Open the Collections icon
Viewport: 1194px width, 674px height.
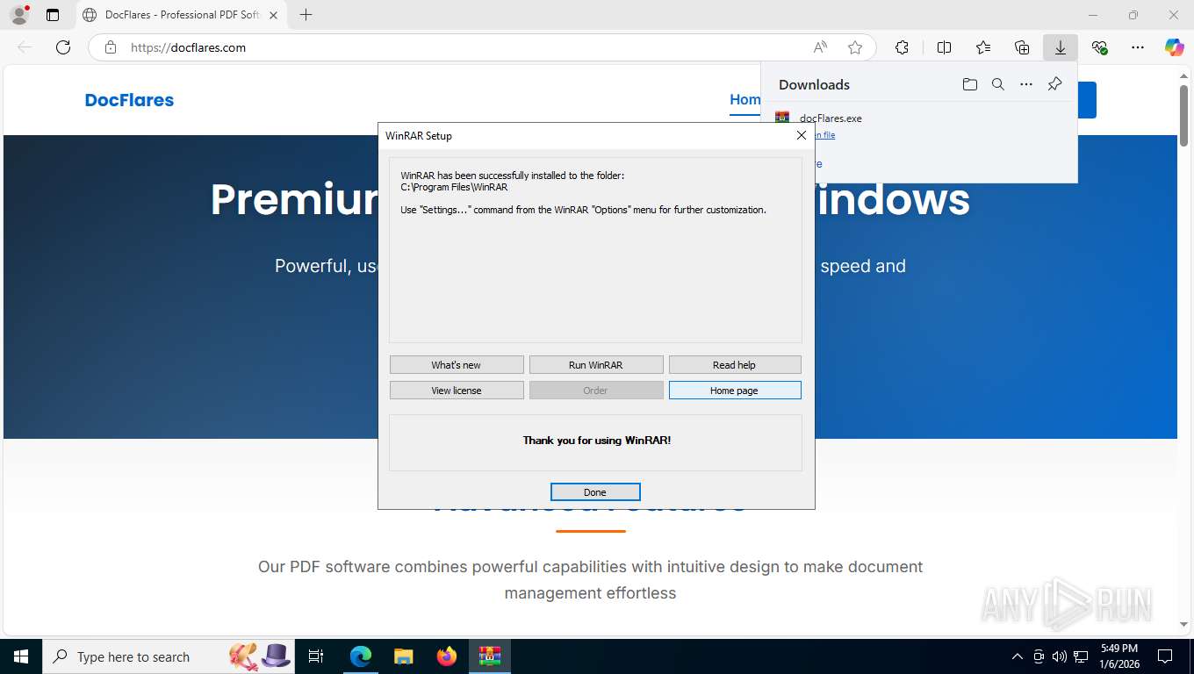click(1022, 47)
